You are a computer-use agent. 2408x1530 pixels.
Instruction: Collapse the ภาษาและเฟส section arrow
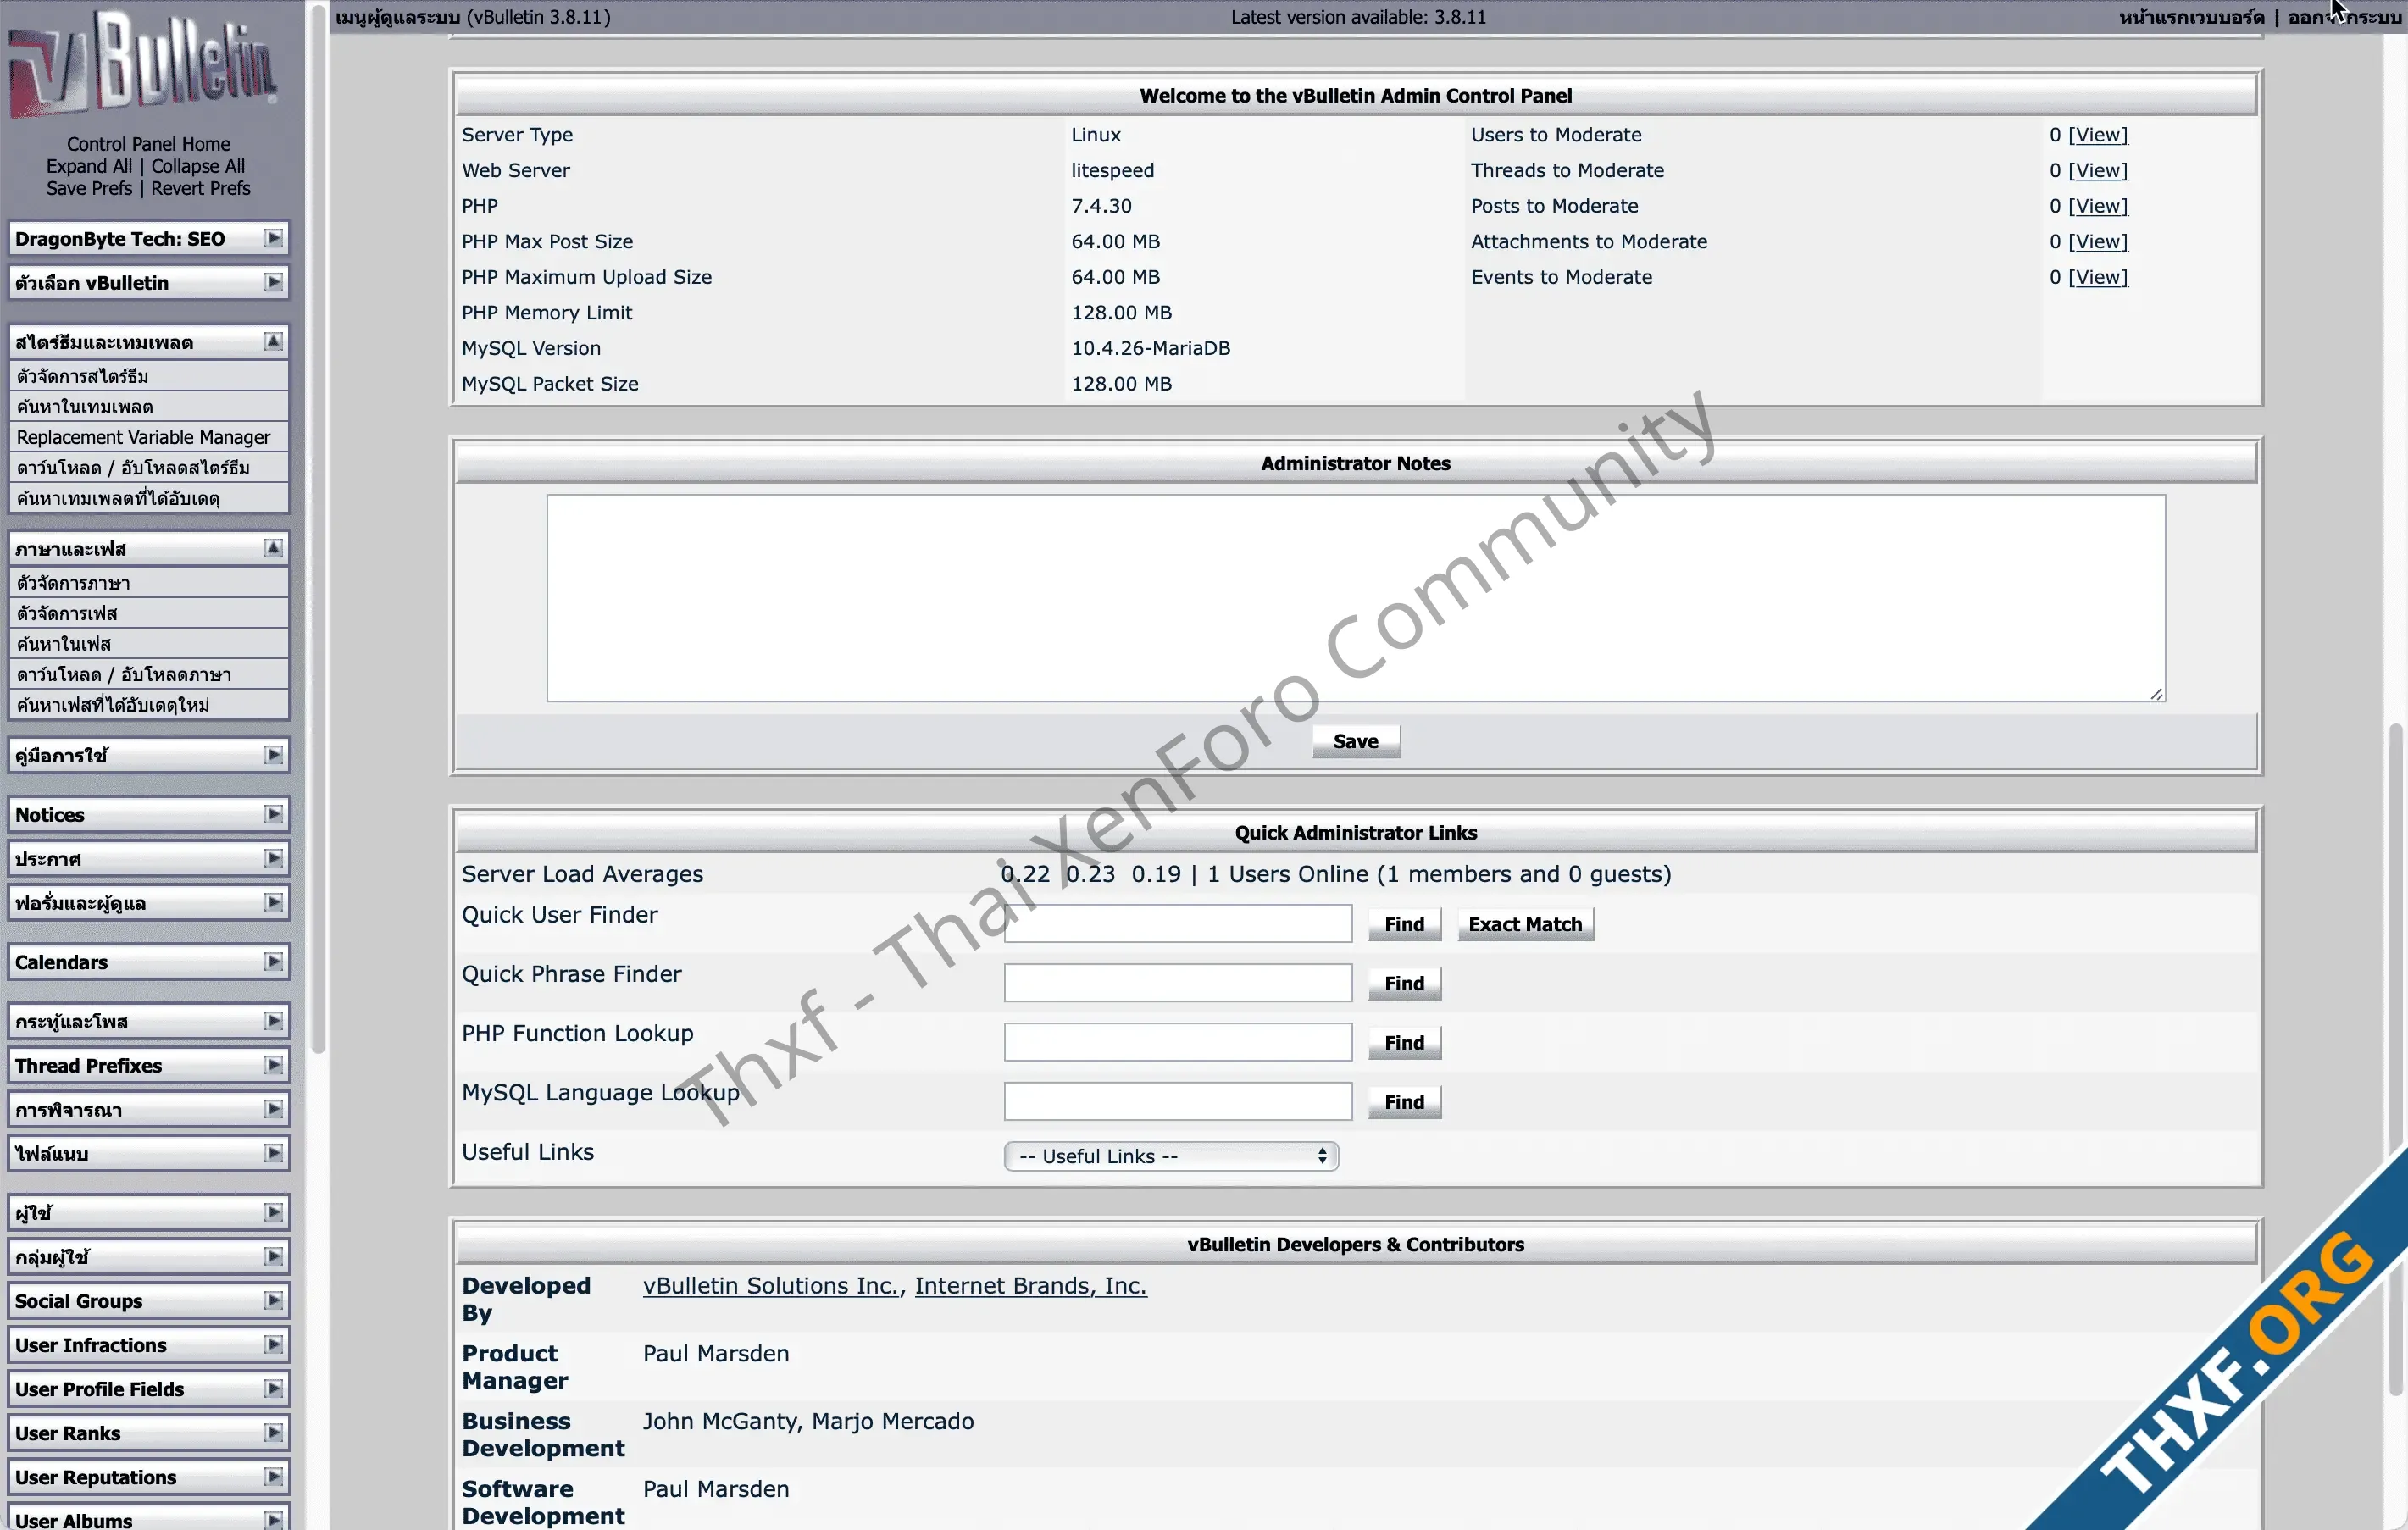pyautogui.click(x=273, y=548)
